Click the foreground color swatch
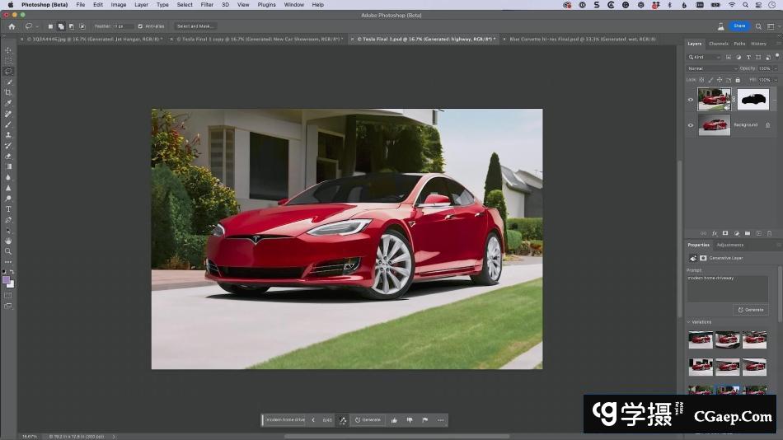The image size is (783, 440). click(7, 280)
